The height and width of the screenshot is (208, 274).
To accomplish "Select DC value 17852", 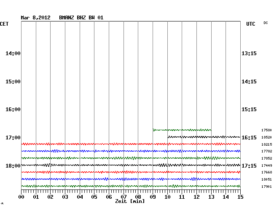I will click(x=267, y=158).
